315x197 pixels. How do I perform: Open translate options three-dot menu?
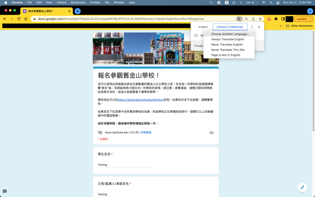[x=252, y=27]
